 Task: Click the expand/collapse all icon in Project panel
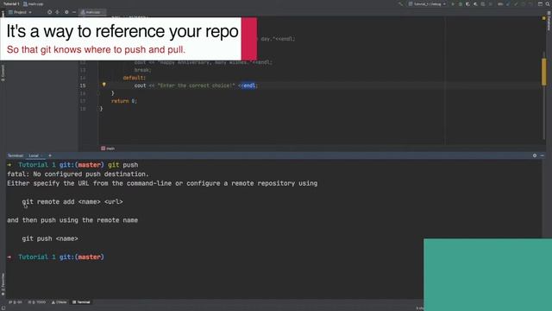pyautogui.click(x=58, y=12)
